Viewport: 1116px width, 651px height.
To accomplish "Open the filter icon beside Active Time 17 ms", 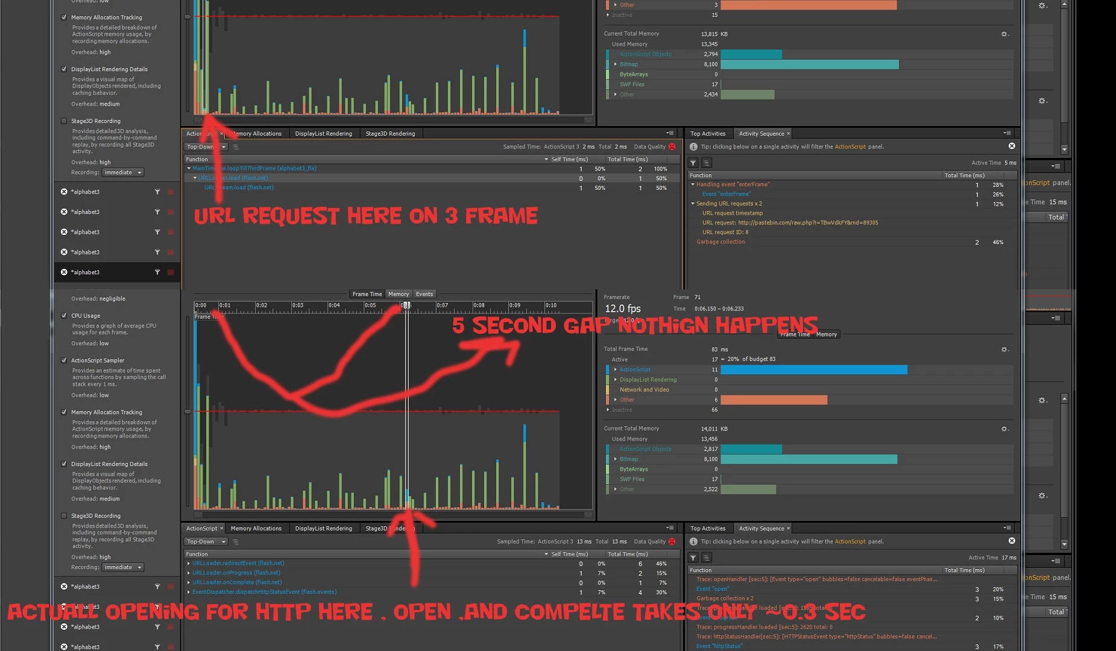I will tap(693, 558).
